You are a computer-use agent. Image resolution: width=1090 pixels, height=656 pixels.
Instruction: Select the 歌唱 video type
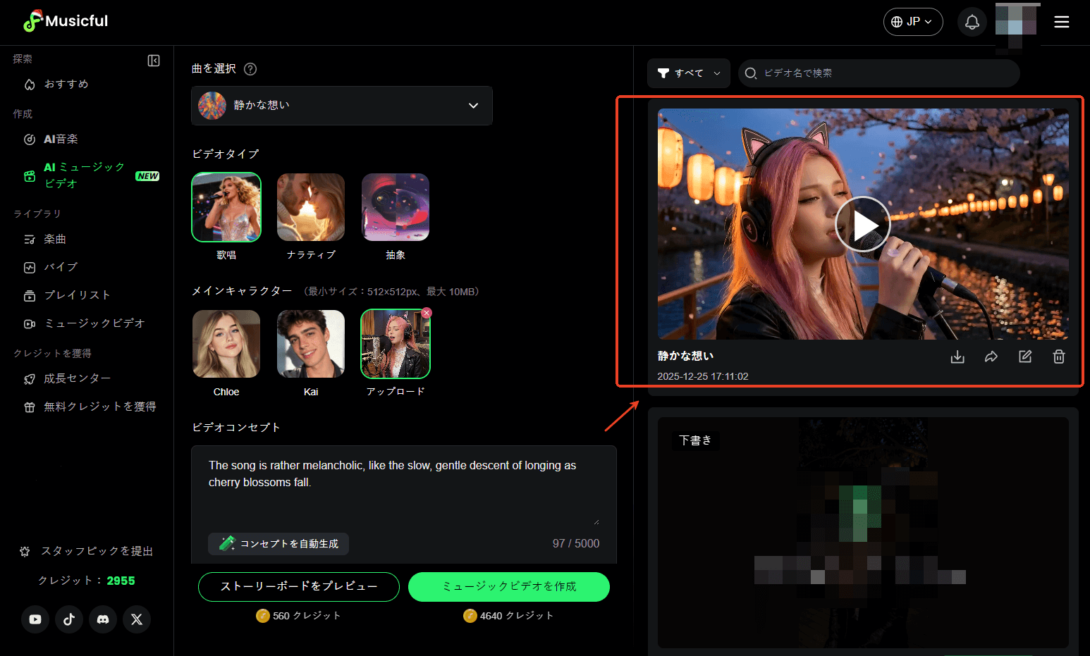226,208
